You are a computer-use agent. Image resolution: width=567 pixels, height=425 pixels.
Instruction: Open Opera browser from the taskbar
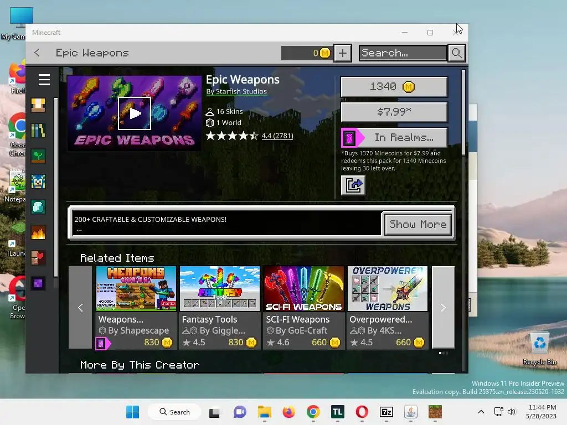[362, 412]
